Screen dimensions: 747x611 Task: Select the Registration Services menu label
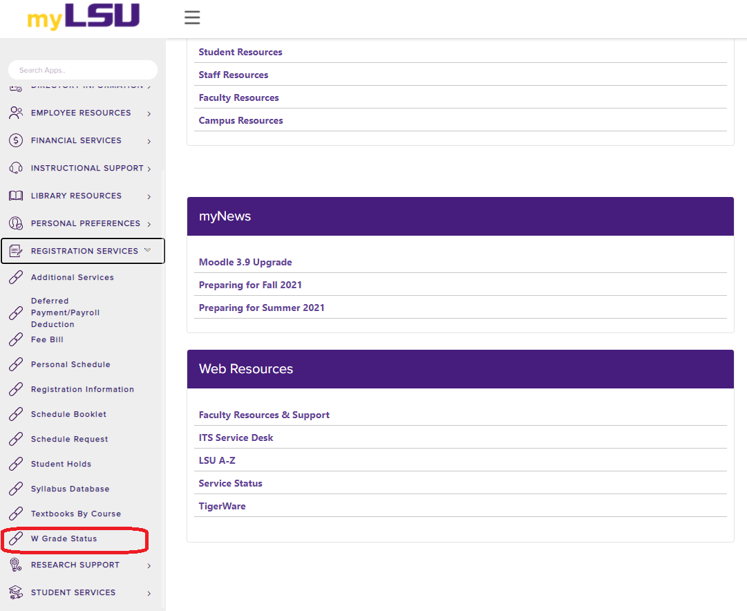point(84,251)
